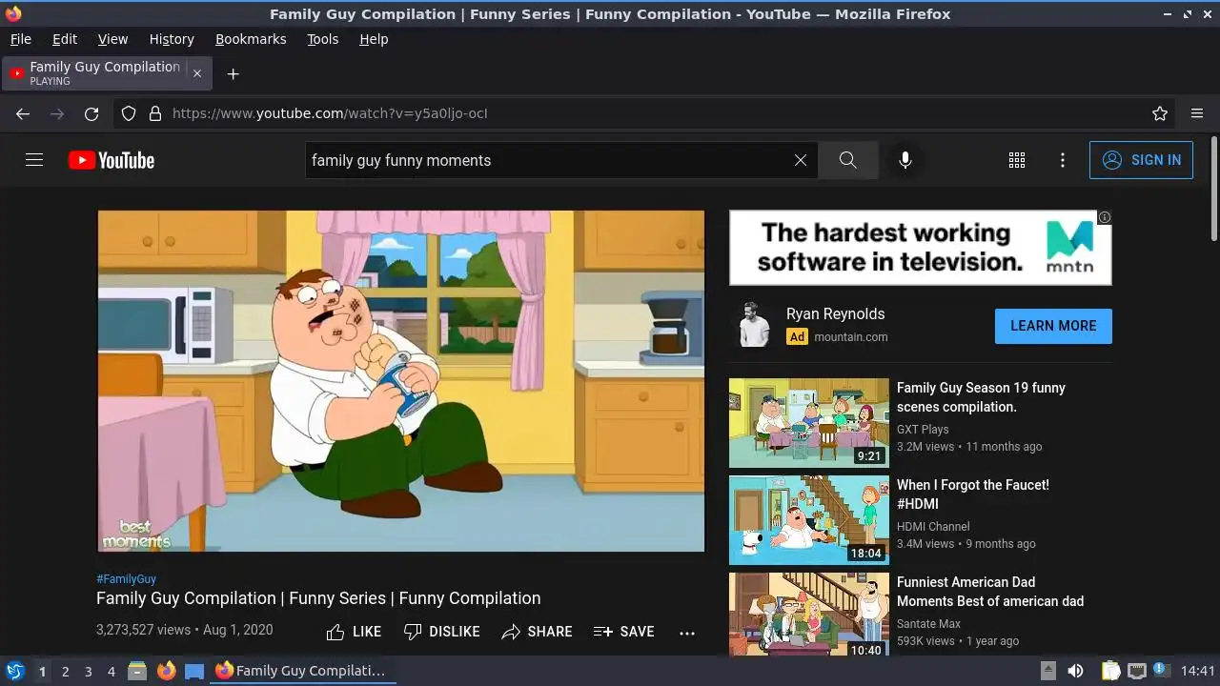The image size is (1220, 686).
Task: Click the mntn ad banner image
Action: [x=920, y=248]
